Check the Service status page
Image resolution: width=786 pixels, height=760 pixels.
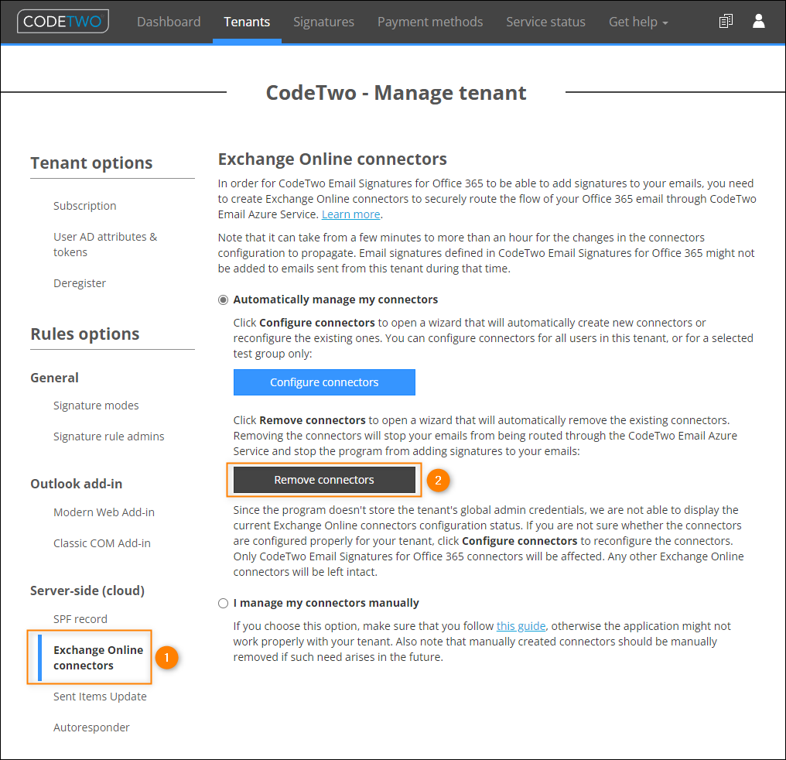pyautogui.click(x=545, y=21)
